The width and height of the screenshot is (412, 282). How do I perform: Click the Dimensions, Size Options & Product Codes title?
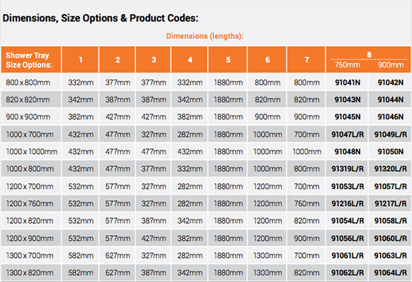tap(100, 18)
